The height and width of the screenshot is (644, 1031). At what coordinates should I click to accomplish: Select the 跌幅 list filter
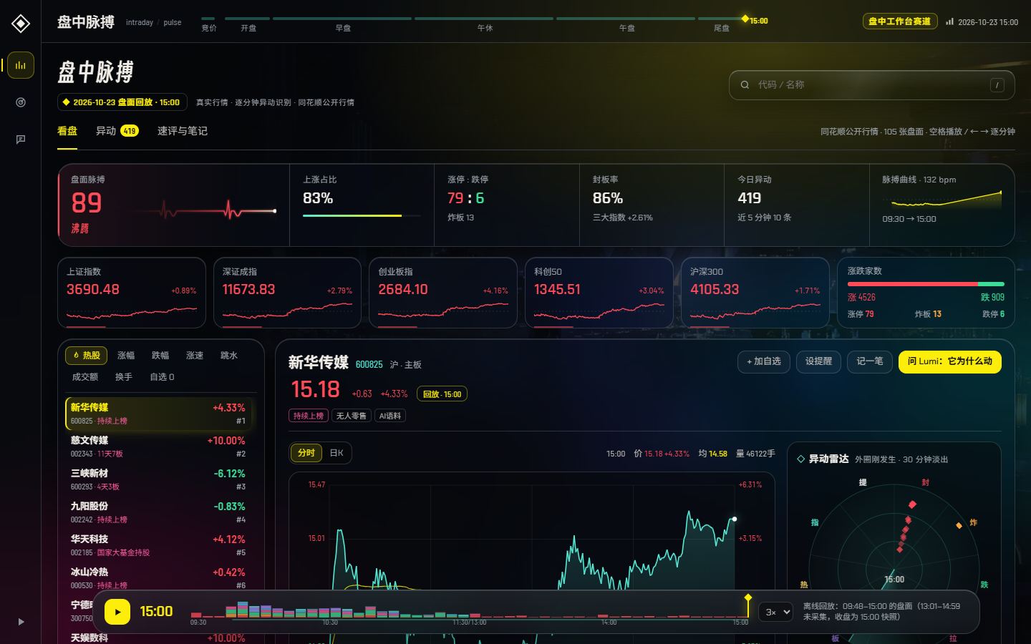[x=160, y=355]
